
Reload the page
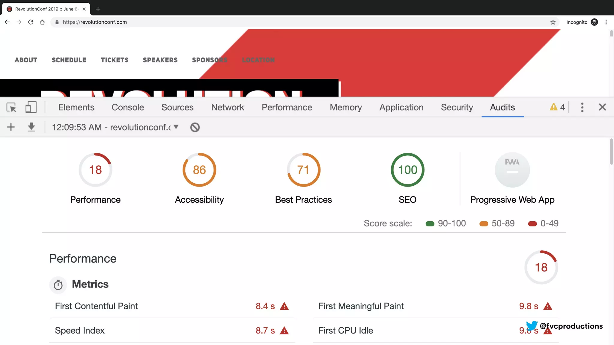coord(31,22)
